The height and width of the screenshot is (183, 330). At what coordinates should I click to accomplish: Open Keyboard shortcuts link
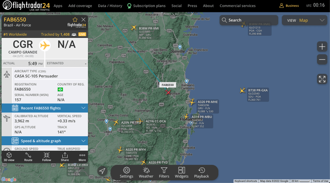(x=245, y=181)
